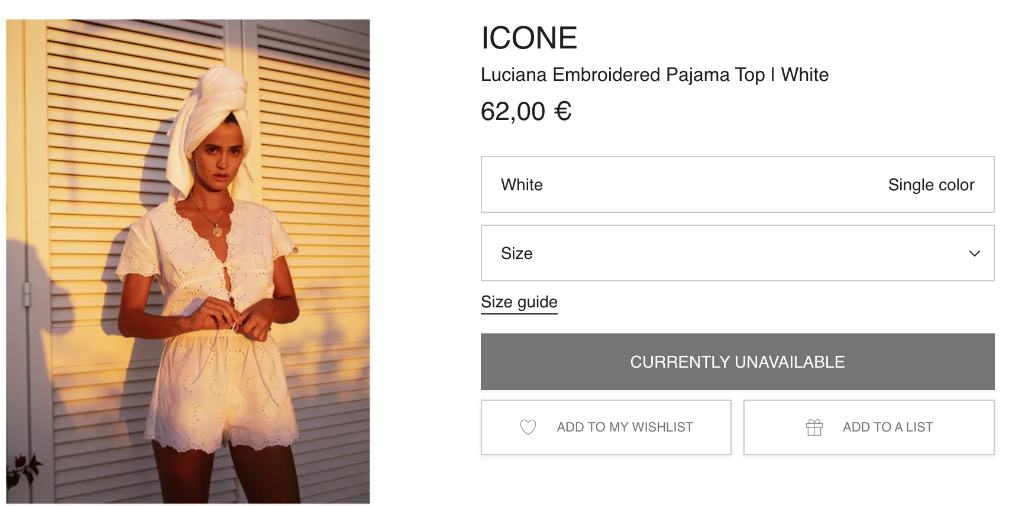The width and height of the screenshot is (1009, 506).
Task: Open the Size selection field
Action: [x=737, y=253]
